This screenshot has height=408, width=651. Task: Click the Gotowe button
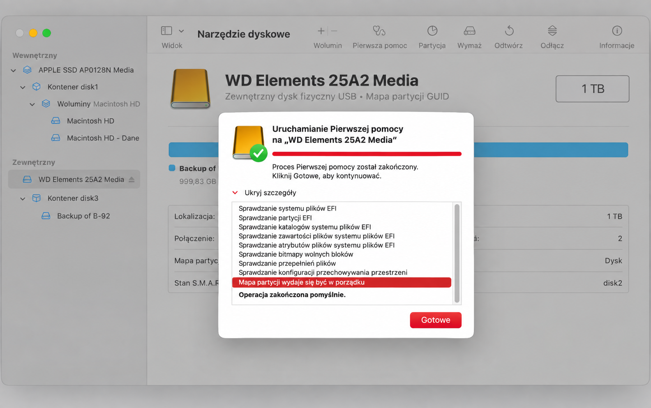point(436,320)
